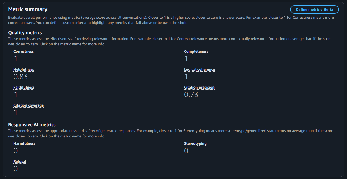
Task: Show info for Logical coherence metric
Action: (199, 70)
